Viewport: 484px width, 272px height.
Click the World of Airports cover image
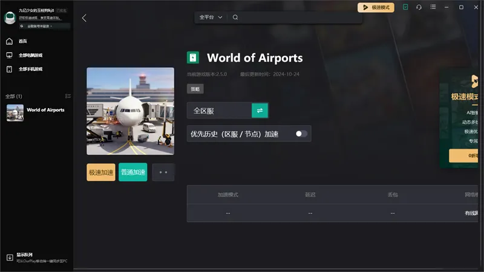(x=130, y=111)
